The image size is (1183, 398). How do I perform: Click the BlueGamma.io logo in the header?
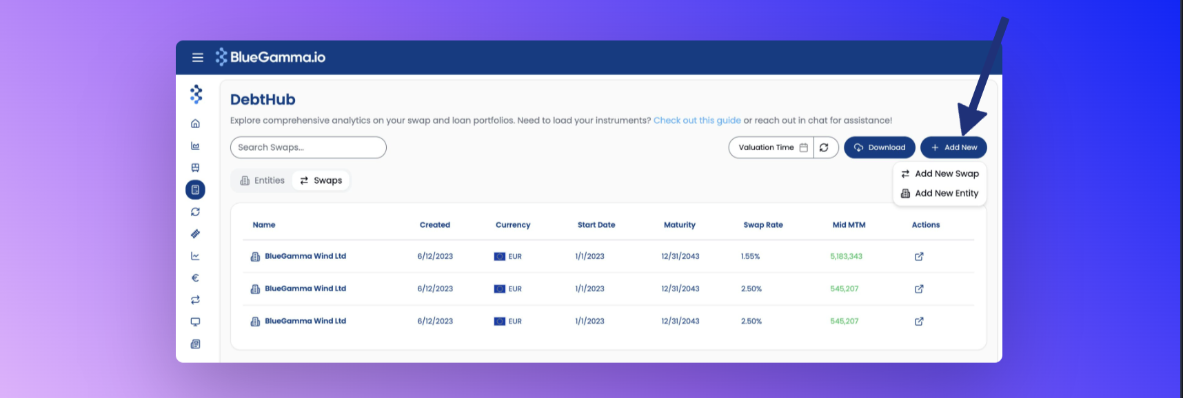coord(270,57)
